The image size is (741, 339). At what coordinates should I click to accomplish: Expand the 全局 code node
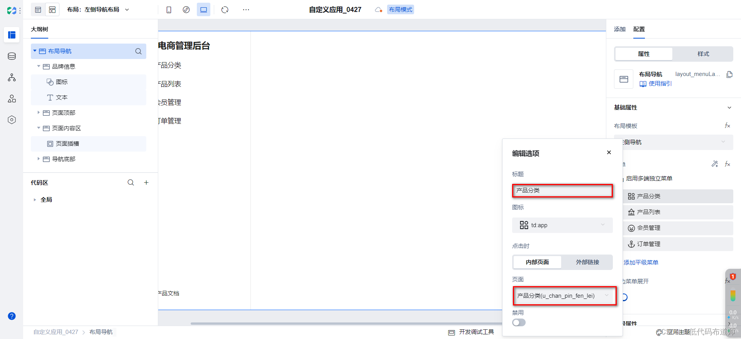point(35,200)
